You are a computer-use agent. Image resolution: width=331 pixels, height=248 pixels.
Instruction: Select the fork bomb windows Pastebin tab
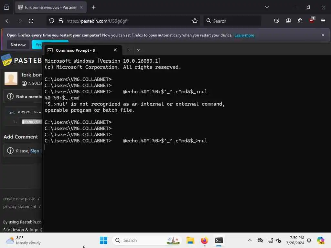click(x=51, y=7)
